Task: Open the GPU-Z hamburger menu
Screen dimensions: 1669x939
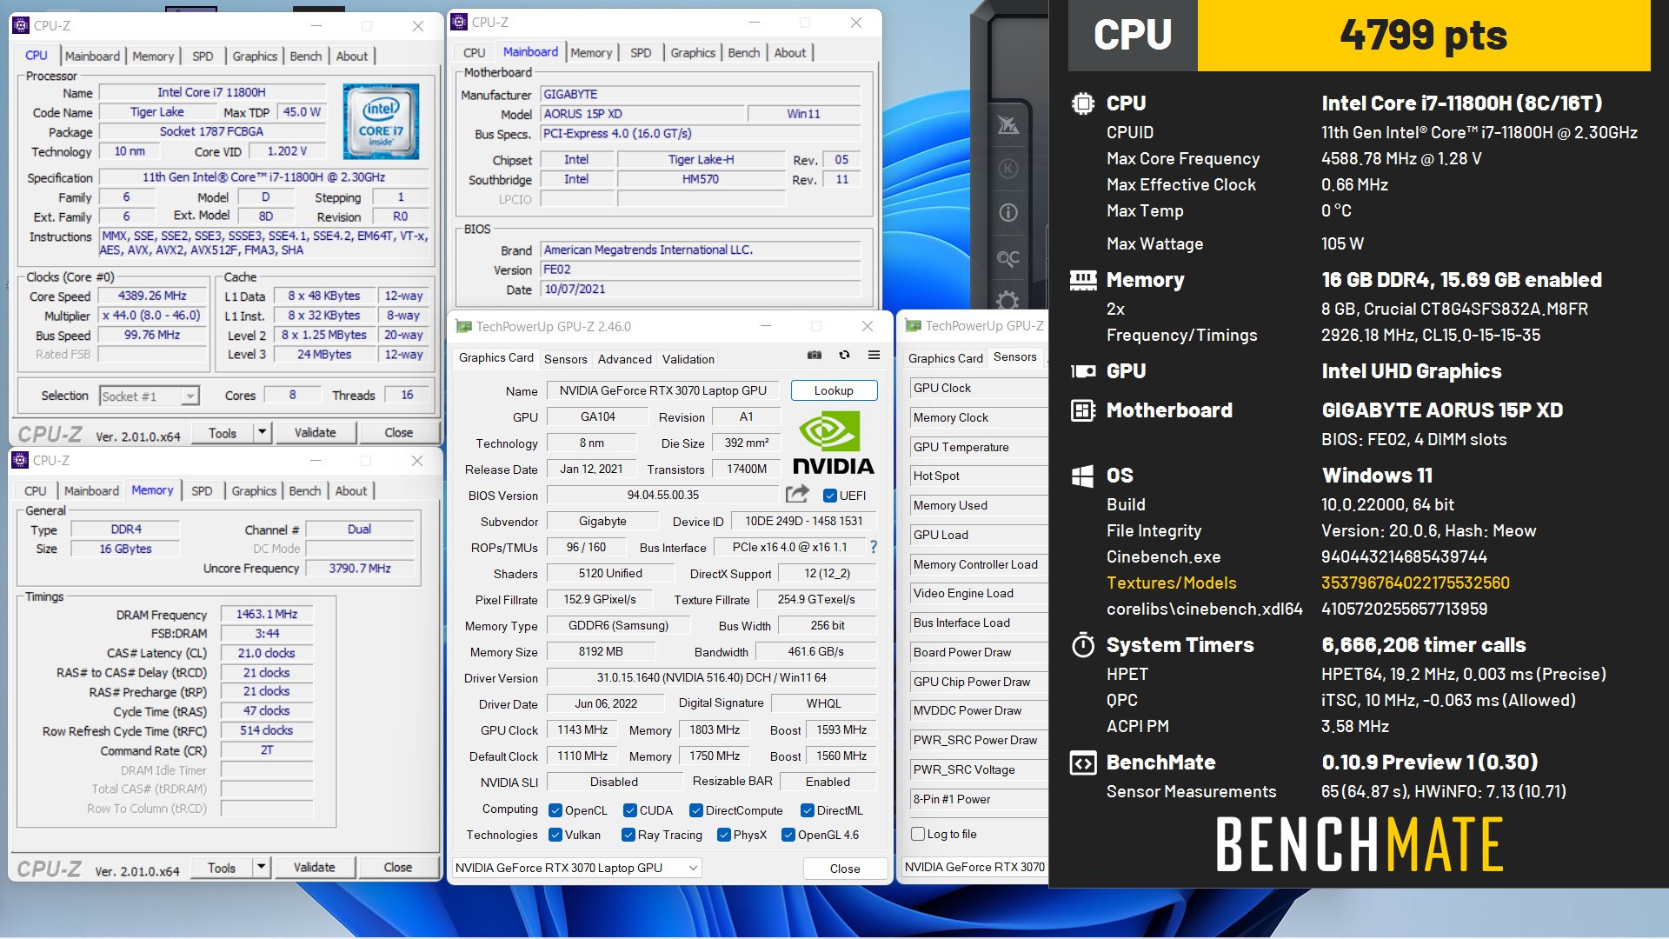Action: point(874,356)
